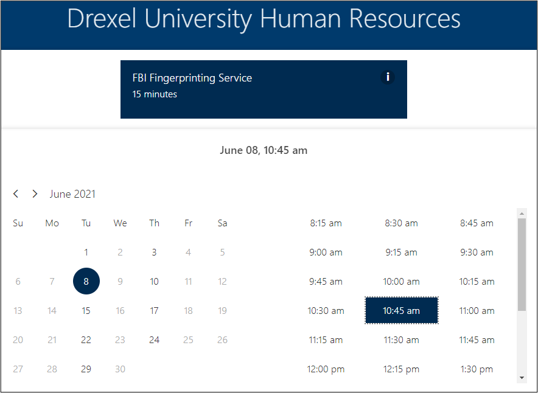Click the highlighted 10:45 am slot

click(x=401, y=311)
